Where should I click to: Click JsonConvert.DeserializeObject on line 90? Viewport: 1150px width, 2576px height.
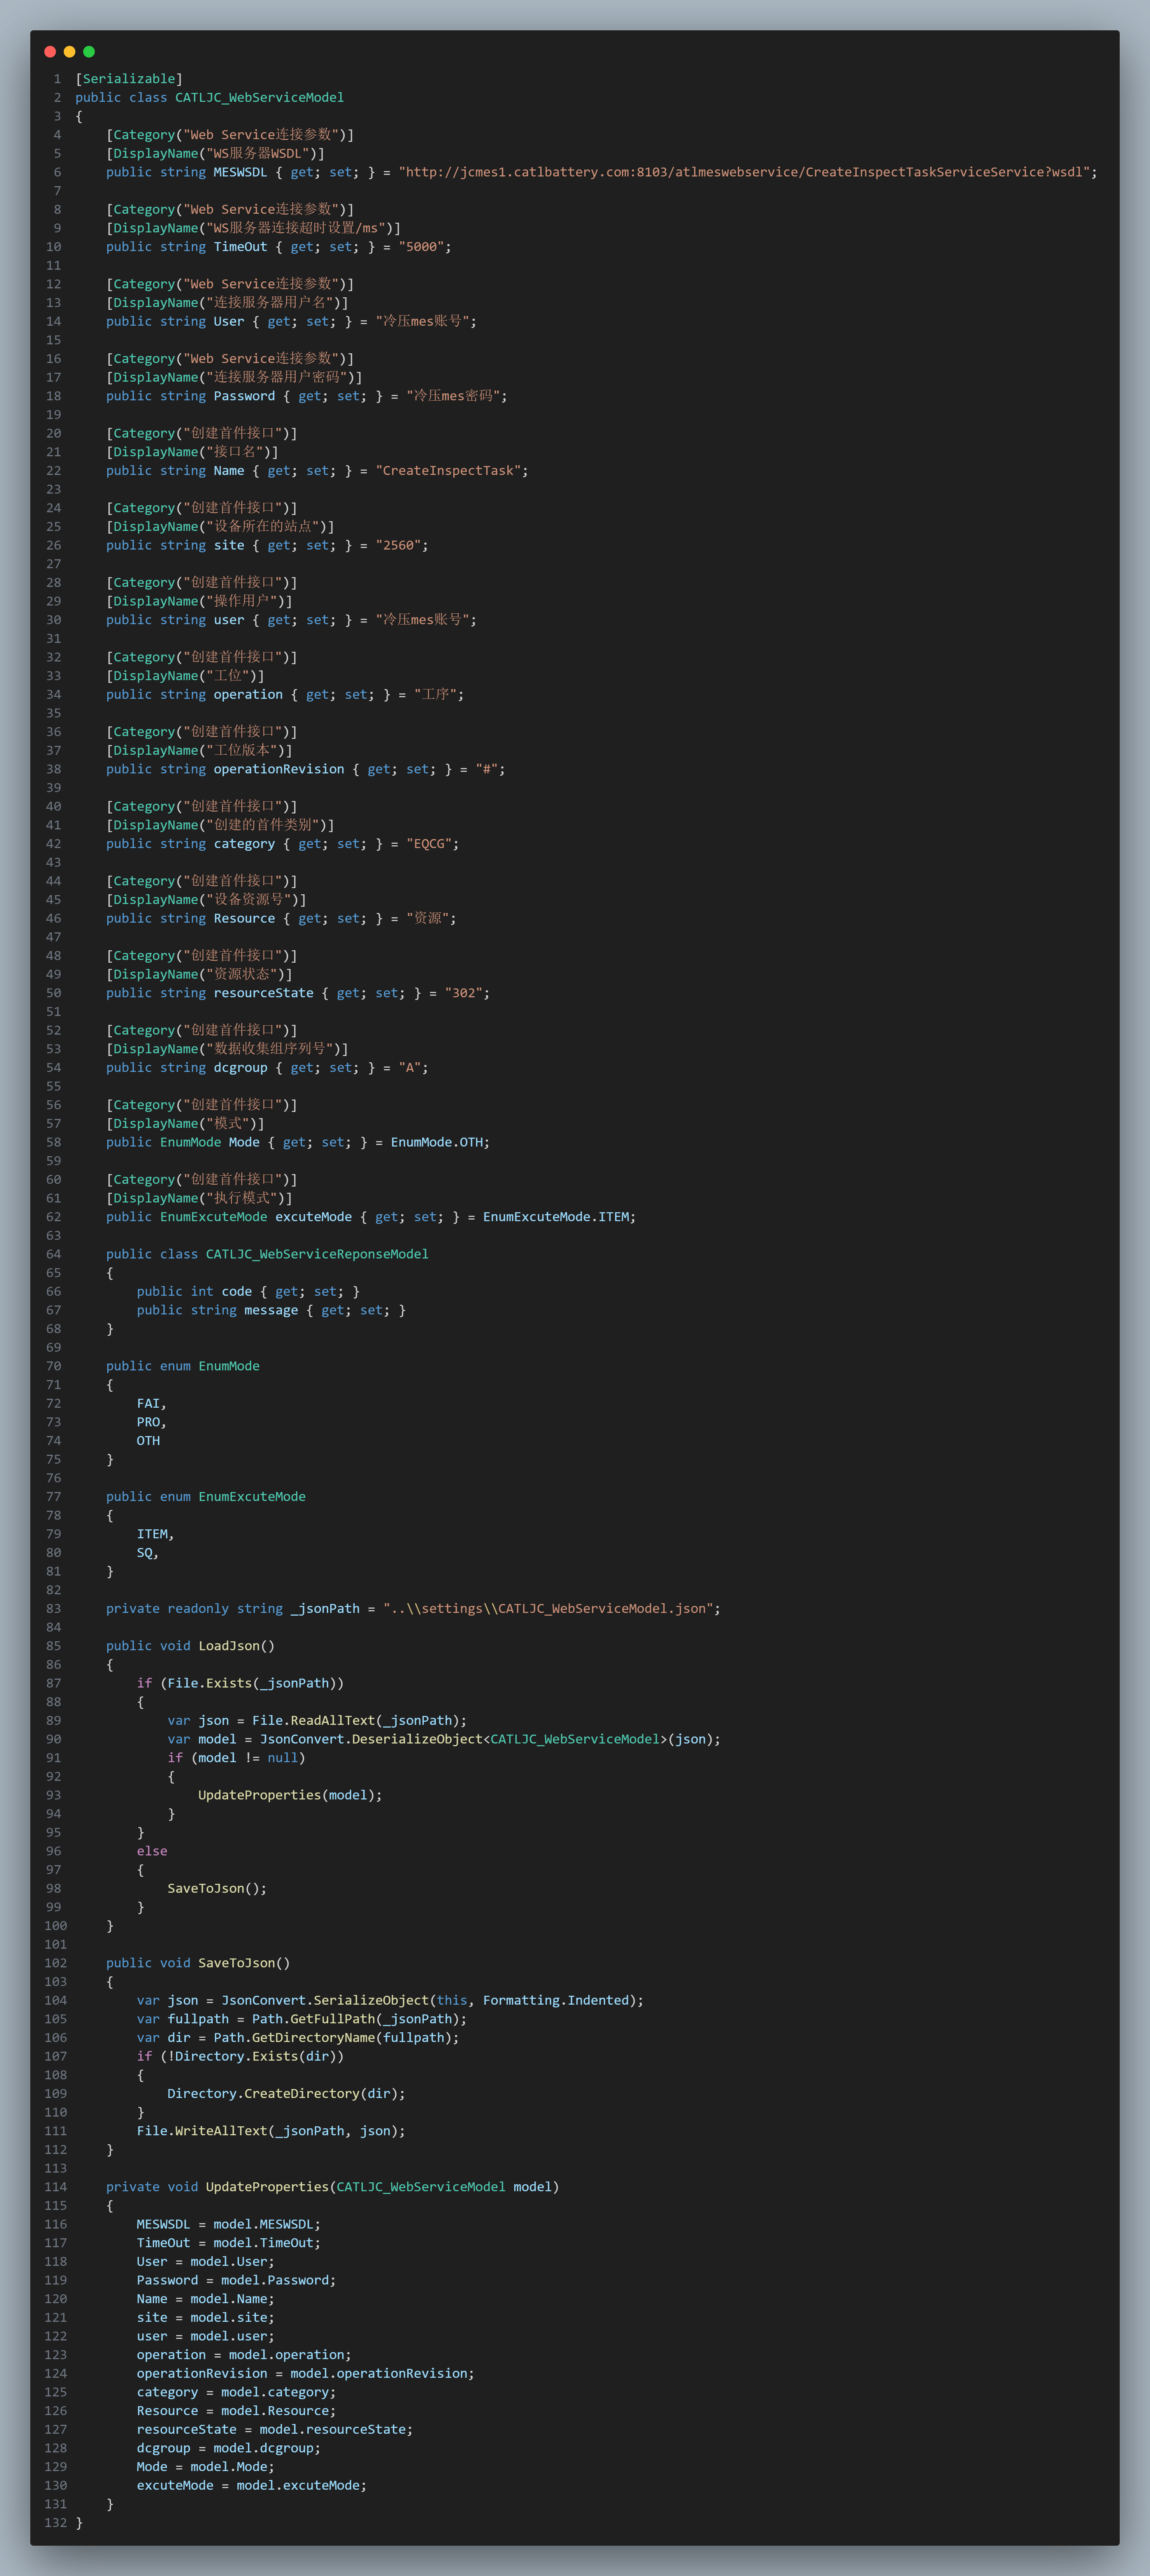click(x=371, y=1740)
